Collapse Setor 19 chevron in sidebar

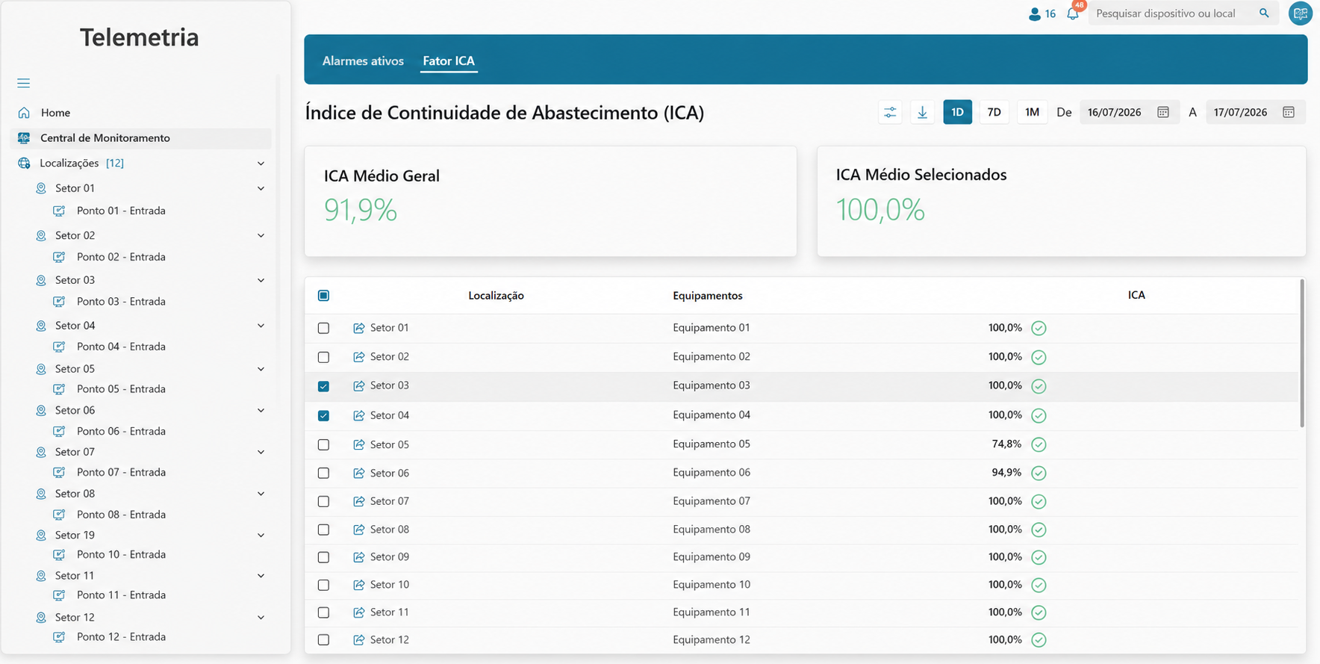pyautogui.click(x=261, y=536)
